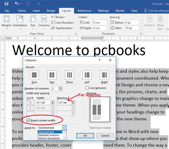Click the column layout Preview thumbnail

(100, 109)
